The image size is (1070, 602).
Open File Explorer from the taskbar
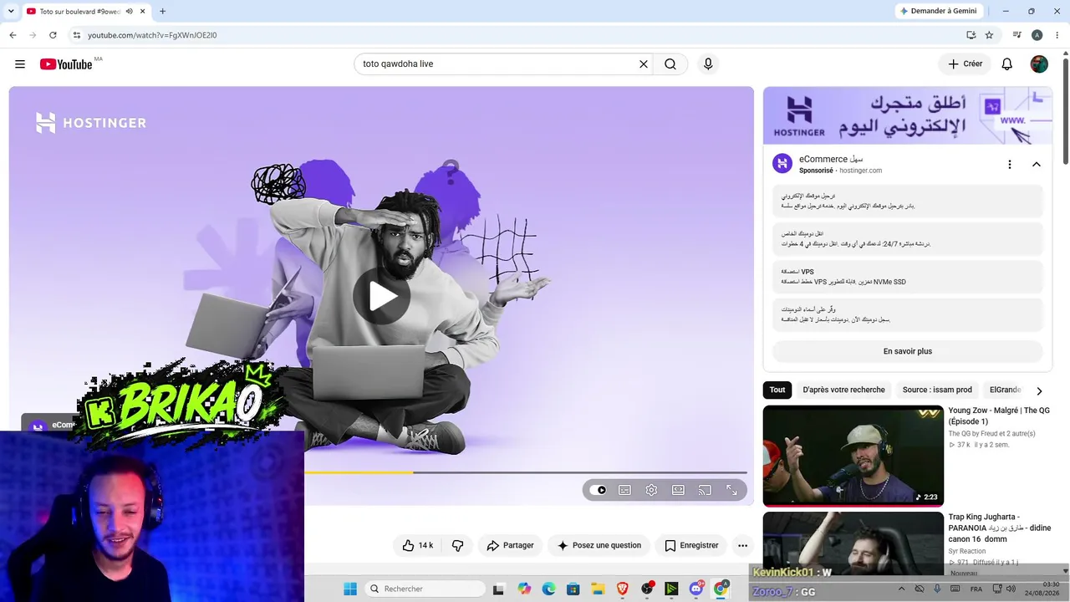click(598, 589)
